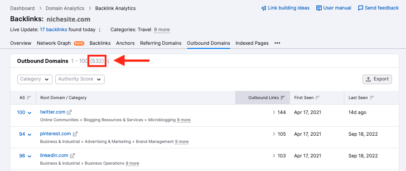The height and width of the screenshot is (171, 406).
Task: Sort by First Seen column icon
Action: 318,98
